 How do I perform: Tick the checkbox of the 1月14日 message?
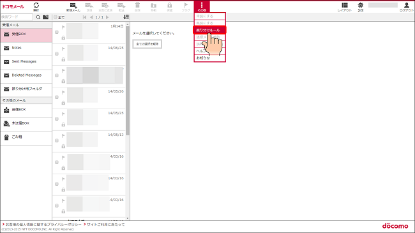coord(57,32)
